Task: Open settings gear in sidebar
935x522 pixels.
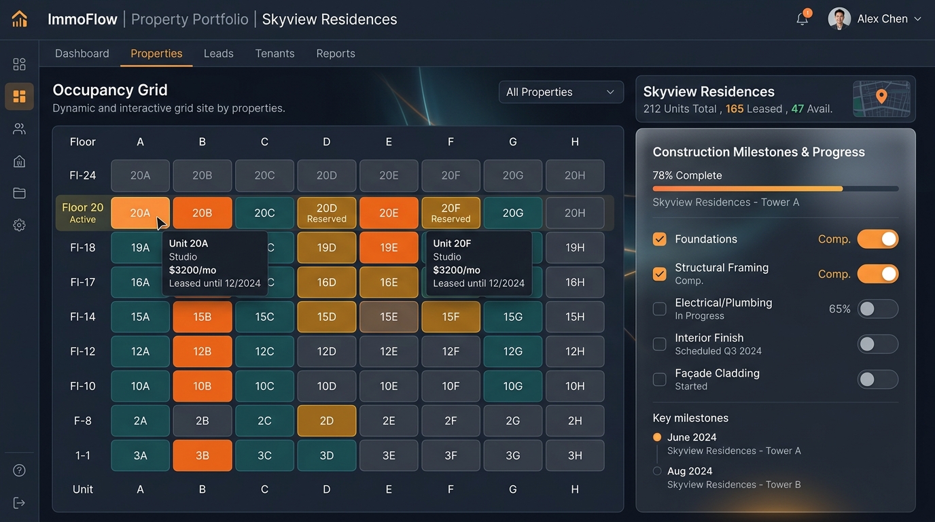Action: point(19,225)
